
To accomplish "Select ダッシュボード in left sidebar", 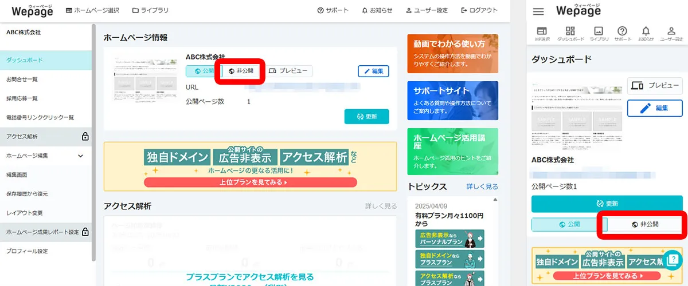I will point(45,60).
